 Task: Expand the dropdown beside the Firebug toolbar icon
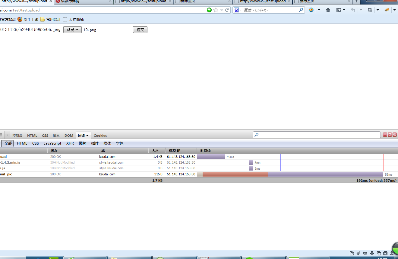(x=394, y=10)
